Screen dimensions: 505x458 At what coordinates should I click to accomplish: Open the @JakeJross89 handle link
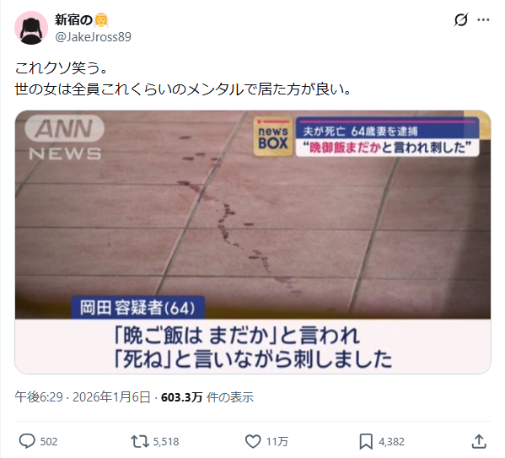[x=93, y=37]
